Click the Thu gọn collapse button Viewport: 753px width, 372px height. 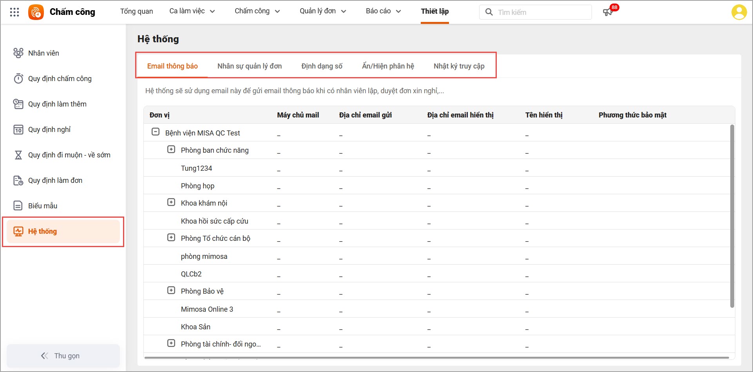tap(63, 356)
